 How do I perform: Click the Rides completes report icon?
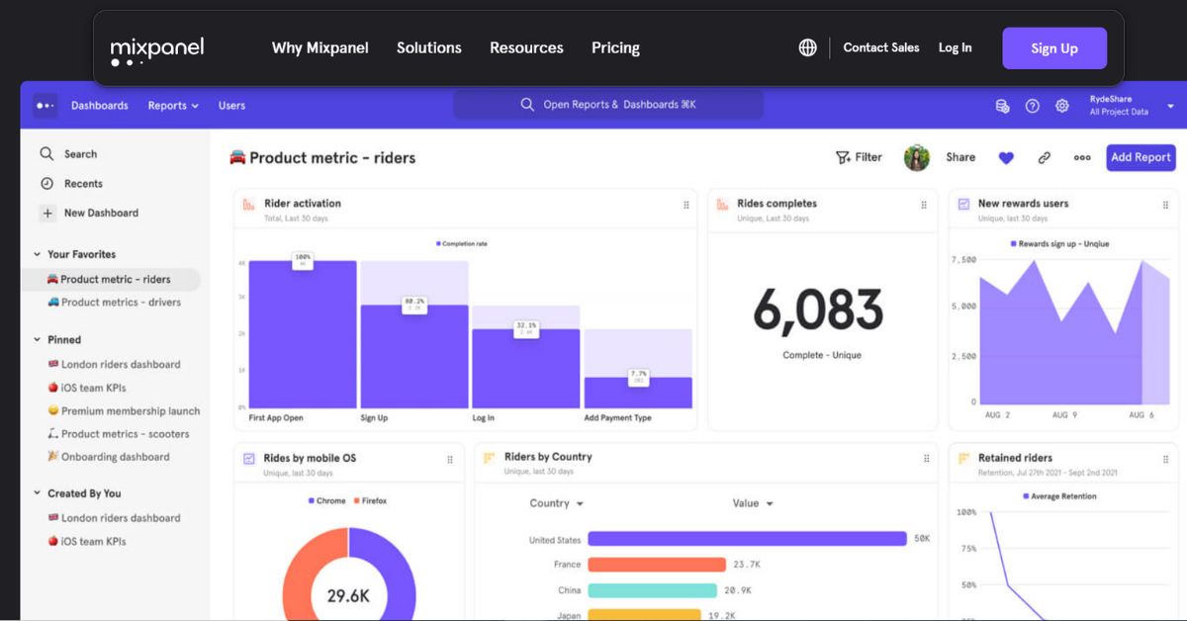pyautogui.click(x=722, y=205)
